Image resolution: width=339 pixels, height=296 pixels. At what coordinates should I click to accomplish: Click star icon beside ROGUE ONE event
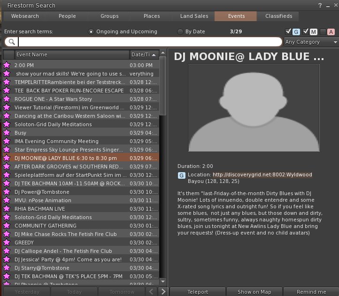[x=7, y=99]
